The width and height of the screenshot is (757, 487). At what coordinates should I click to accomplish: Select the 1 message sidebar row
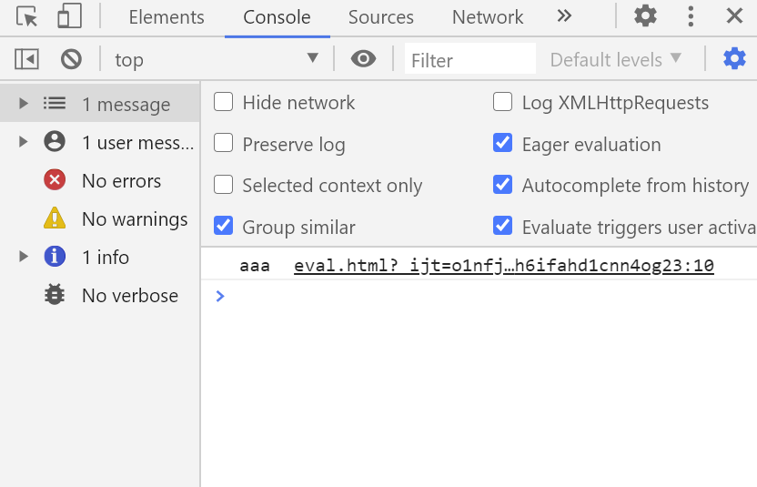[100, 103]
